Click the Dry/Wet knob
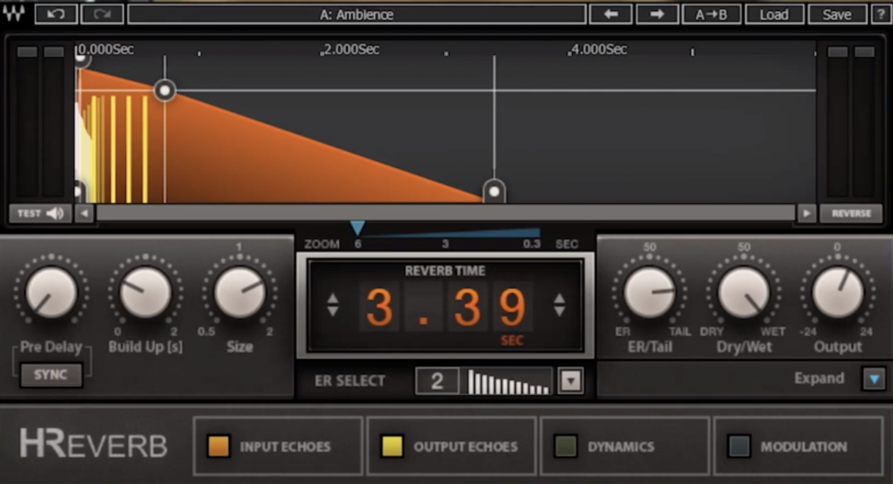This screenshot has width=893, height=484. click(744, 292)
